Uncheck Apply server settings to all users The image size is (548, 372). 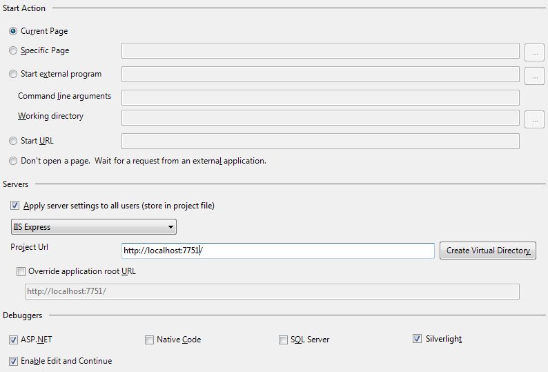pos(14,205)
